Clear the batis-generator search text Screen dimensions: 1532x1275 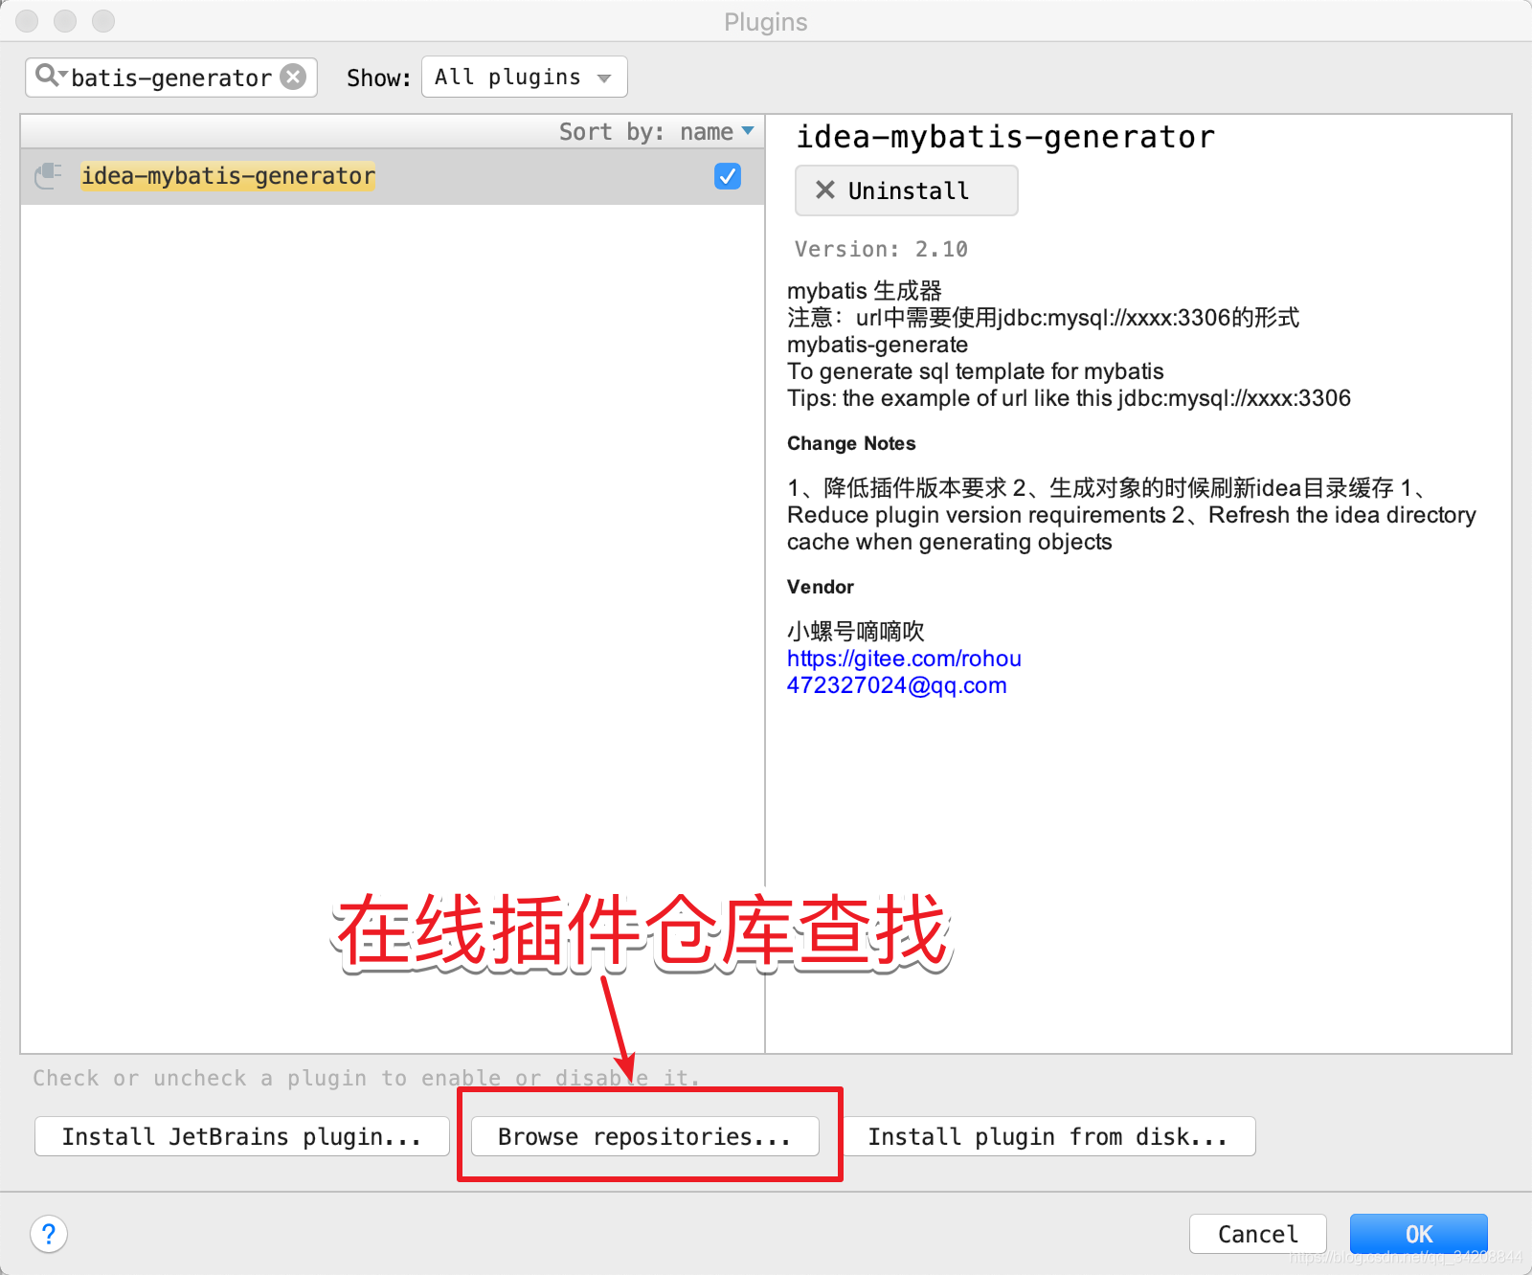[293, 77]
